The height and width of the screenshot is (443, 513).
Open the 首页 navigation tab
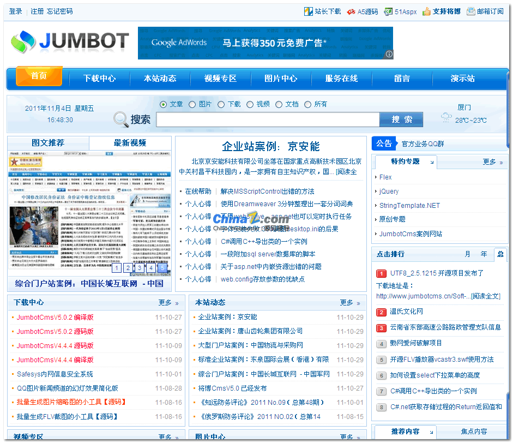pyautogui.click(x=39, y=76)
